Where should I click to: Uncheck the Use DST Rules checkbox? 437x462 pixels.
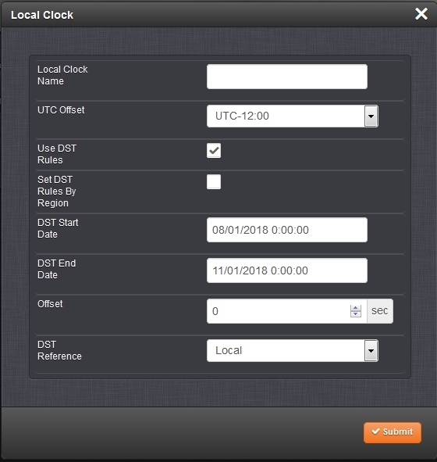pyautogui.click(x=214, y=151)
